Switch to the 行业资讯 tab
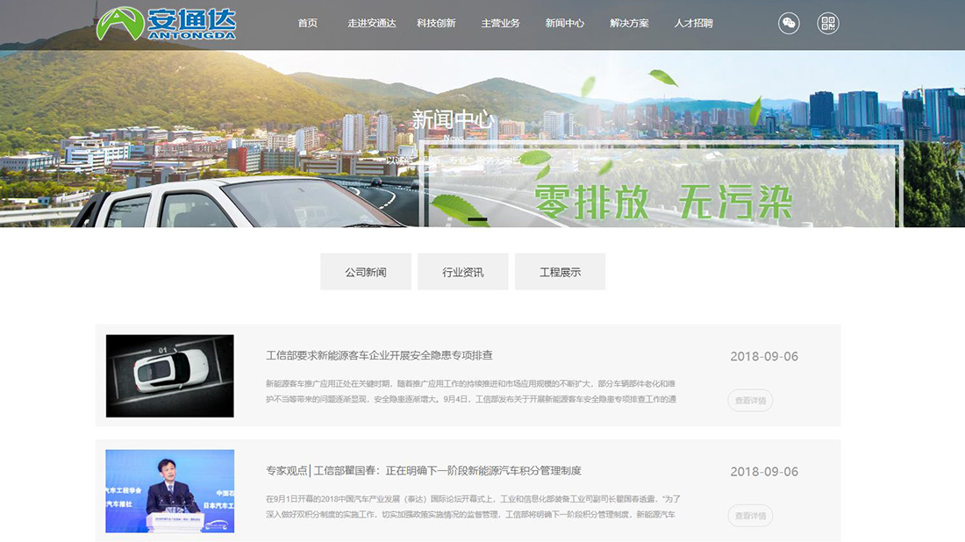The image size is (965, 542). click(463, 271)
